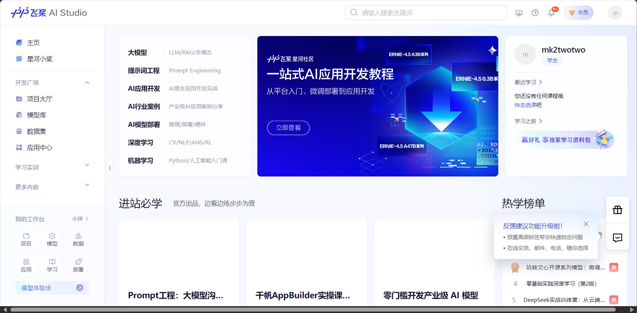The width and height of the screenshot is (637, 313).
Task: Open 模型 in my workspace
Action: [52, 240]
